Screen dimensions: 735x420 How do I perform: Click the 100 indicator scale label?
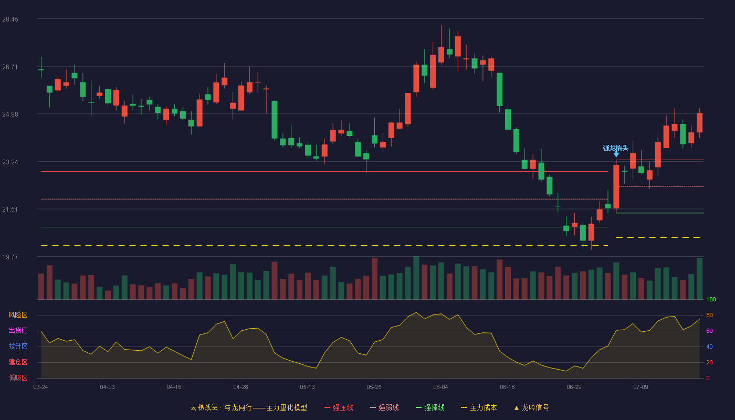tap(711, 300)
